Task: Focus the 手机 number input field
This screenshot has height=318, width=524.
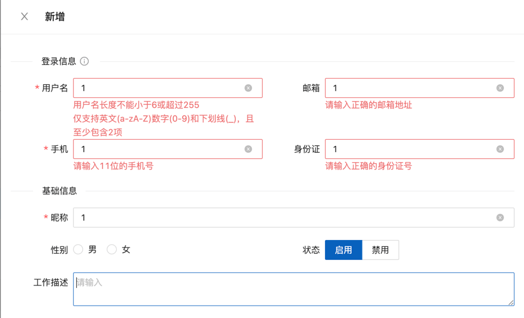Action: [x=156, y=149]
